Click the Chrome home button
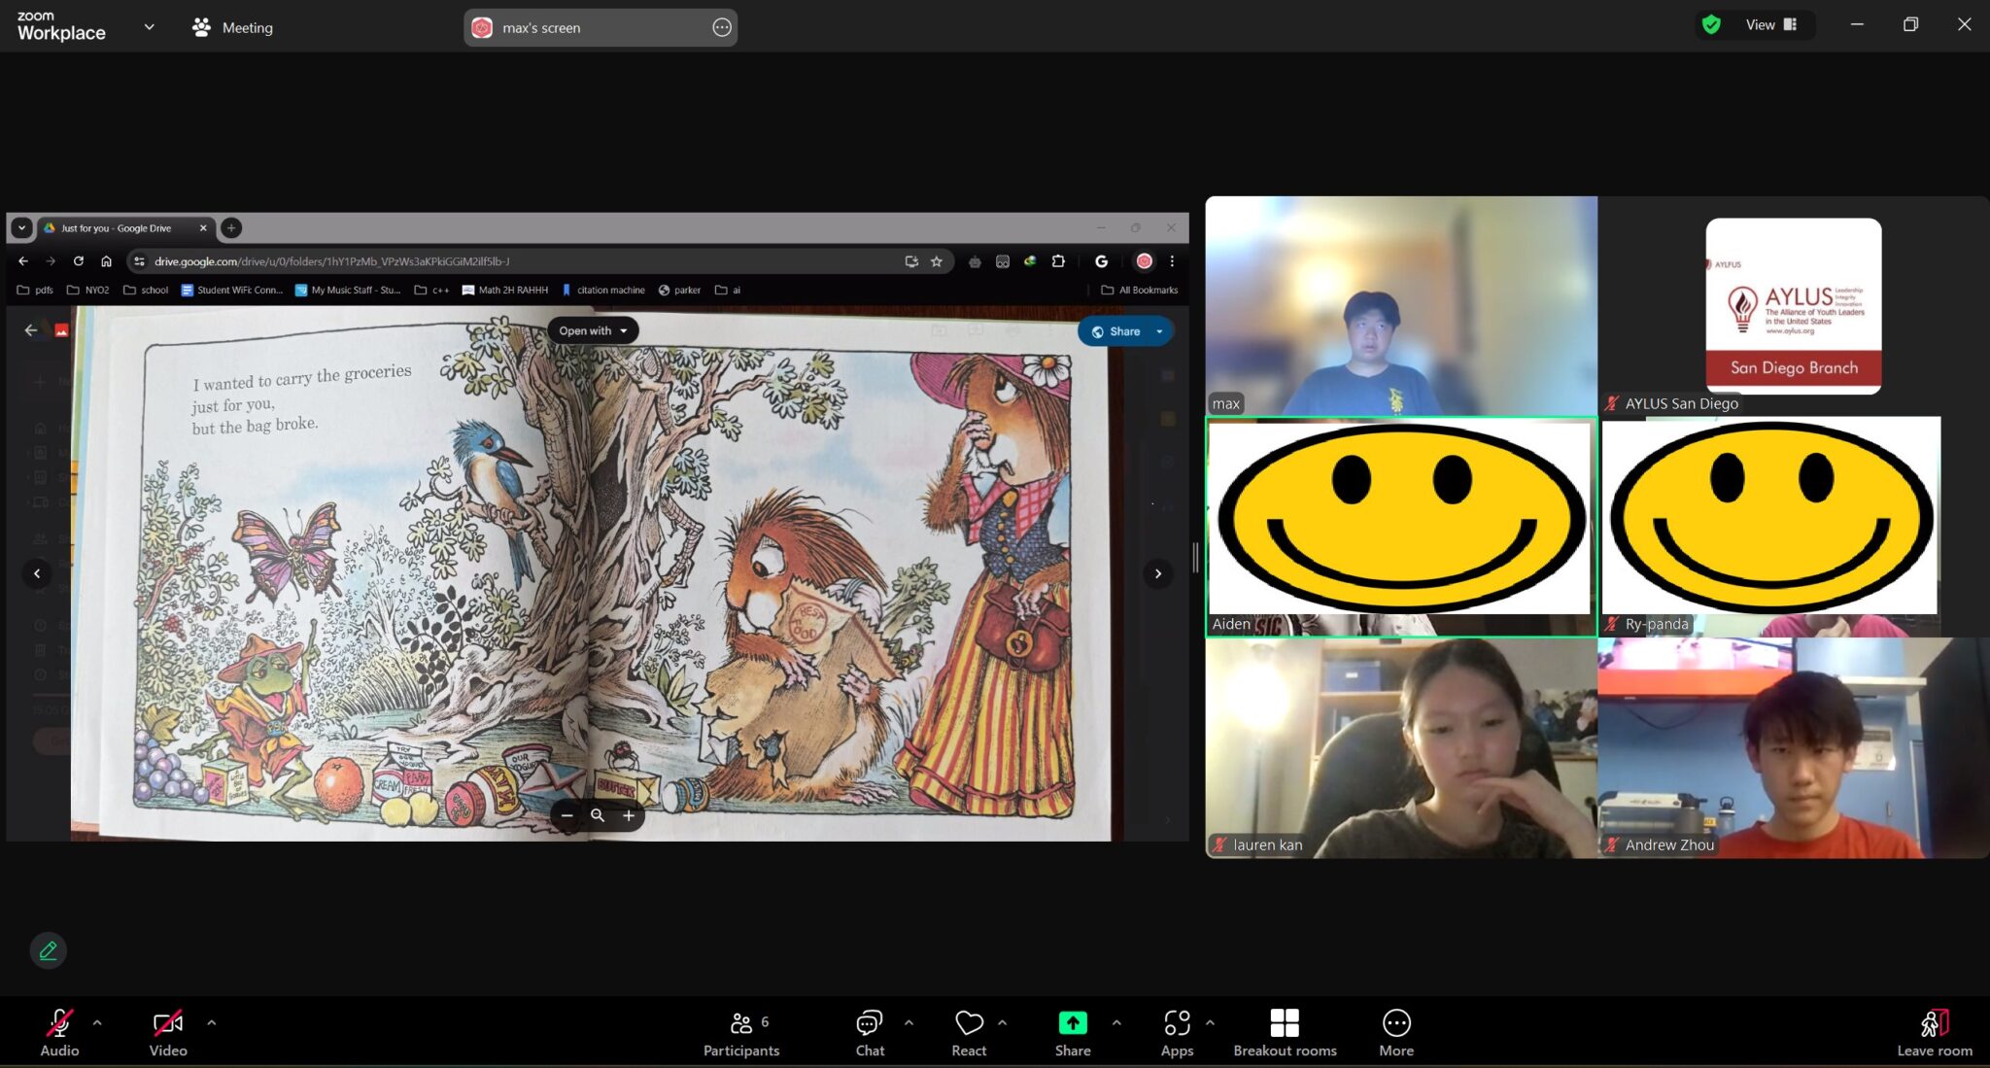 (106, 260)
